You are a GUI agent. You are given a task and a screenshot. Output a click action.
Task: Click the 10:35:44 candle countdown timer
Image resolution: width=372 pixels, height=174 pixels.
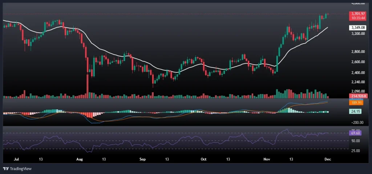(356, 18)
